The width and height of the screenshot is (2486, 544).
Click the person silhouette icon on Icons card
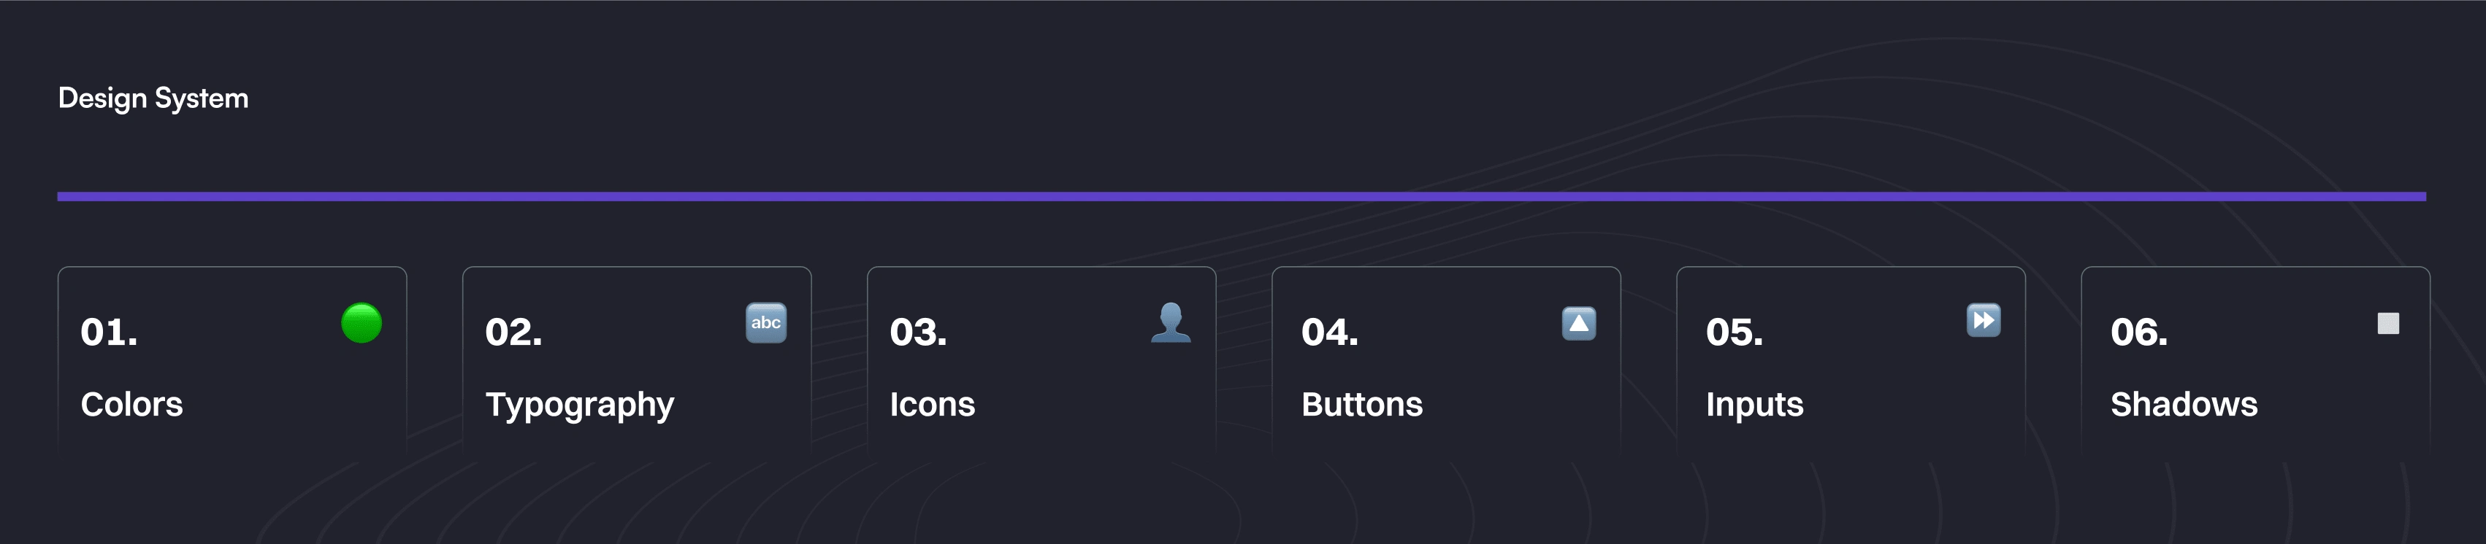[x=1171, y=322]
